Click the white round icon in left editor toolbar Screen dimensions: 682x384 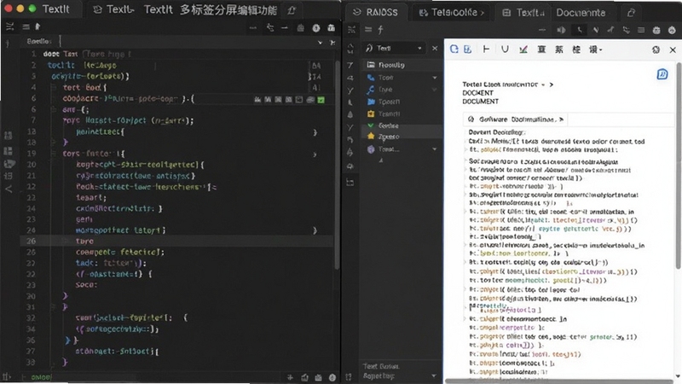(x=316, y=28)
